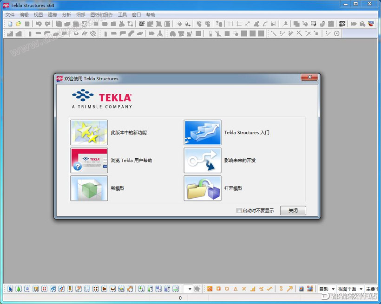The width and height of the screenshot is (381, 304).
Task: Click the 打开模型 folder thumbnail
Action: point(203,188)
